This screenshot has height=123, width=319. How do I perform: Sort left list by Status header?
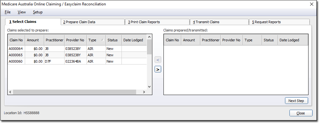tap(114, 40)
